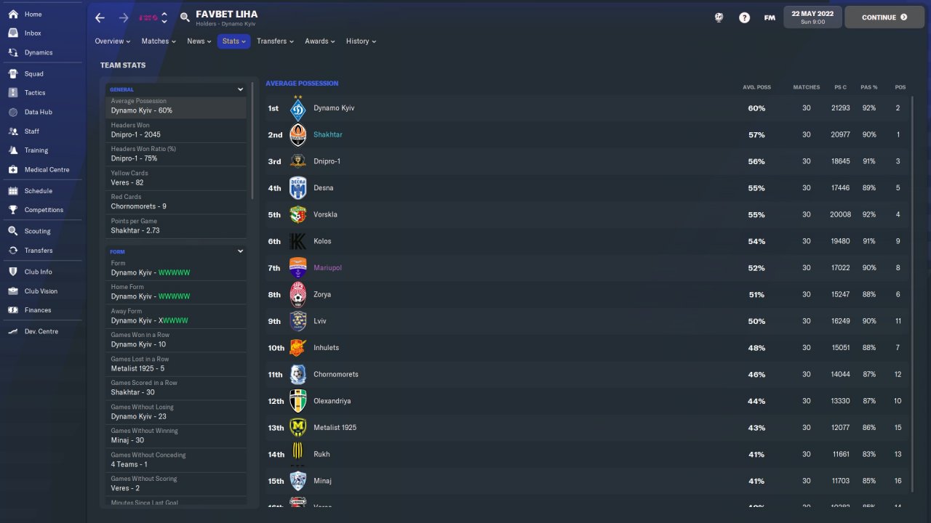Viewport: 931px width, 523px height.
Task: Open the Inbox sidebar icon
Action: coord(13,33)
